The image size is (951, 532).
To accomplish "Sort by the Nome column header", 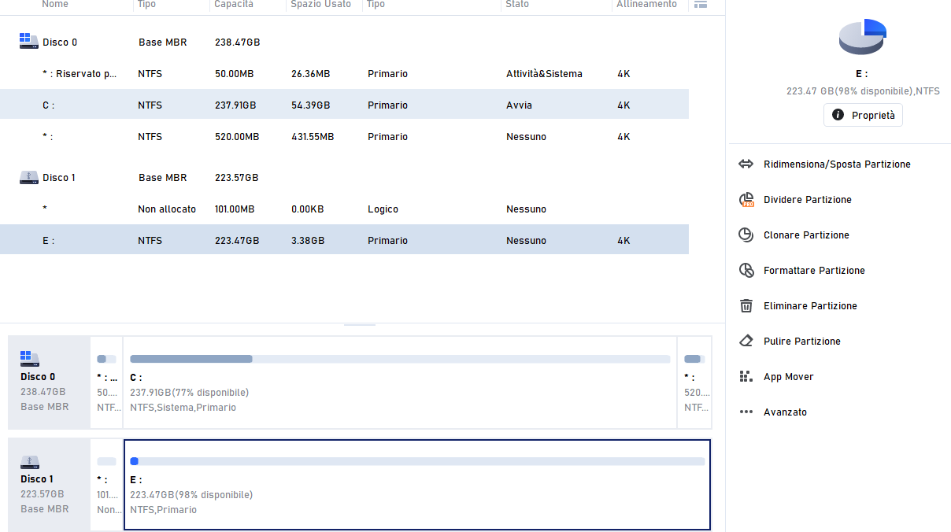I will [x=55, y=5].
